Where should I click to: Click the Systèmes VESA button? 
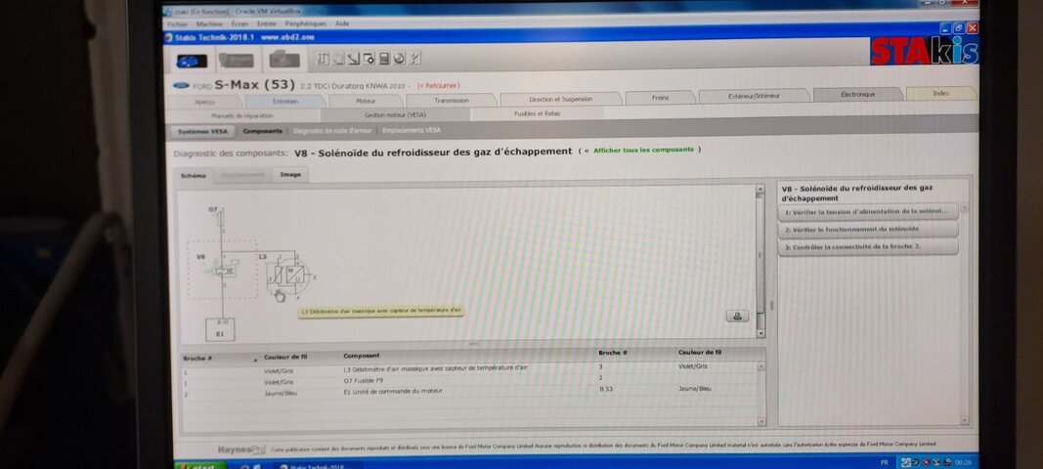203,132
